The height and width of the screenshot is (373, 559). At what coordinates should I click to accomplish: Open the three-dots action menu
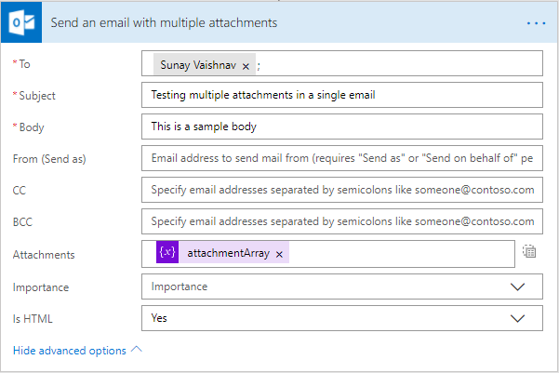tap(536, 21)
